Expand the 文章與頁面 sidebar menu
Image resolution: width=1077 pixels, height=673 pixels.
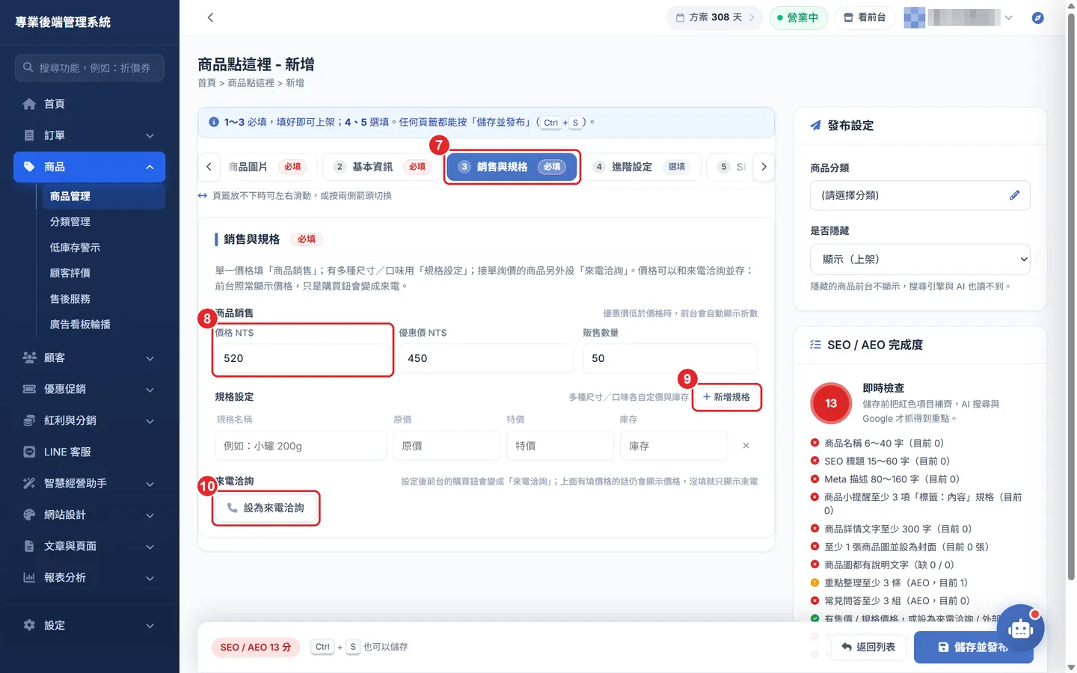click(x=90, y=546)
